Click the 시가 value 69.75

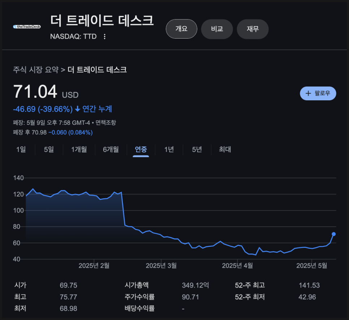click(x=68, y=285)
